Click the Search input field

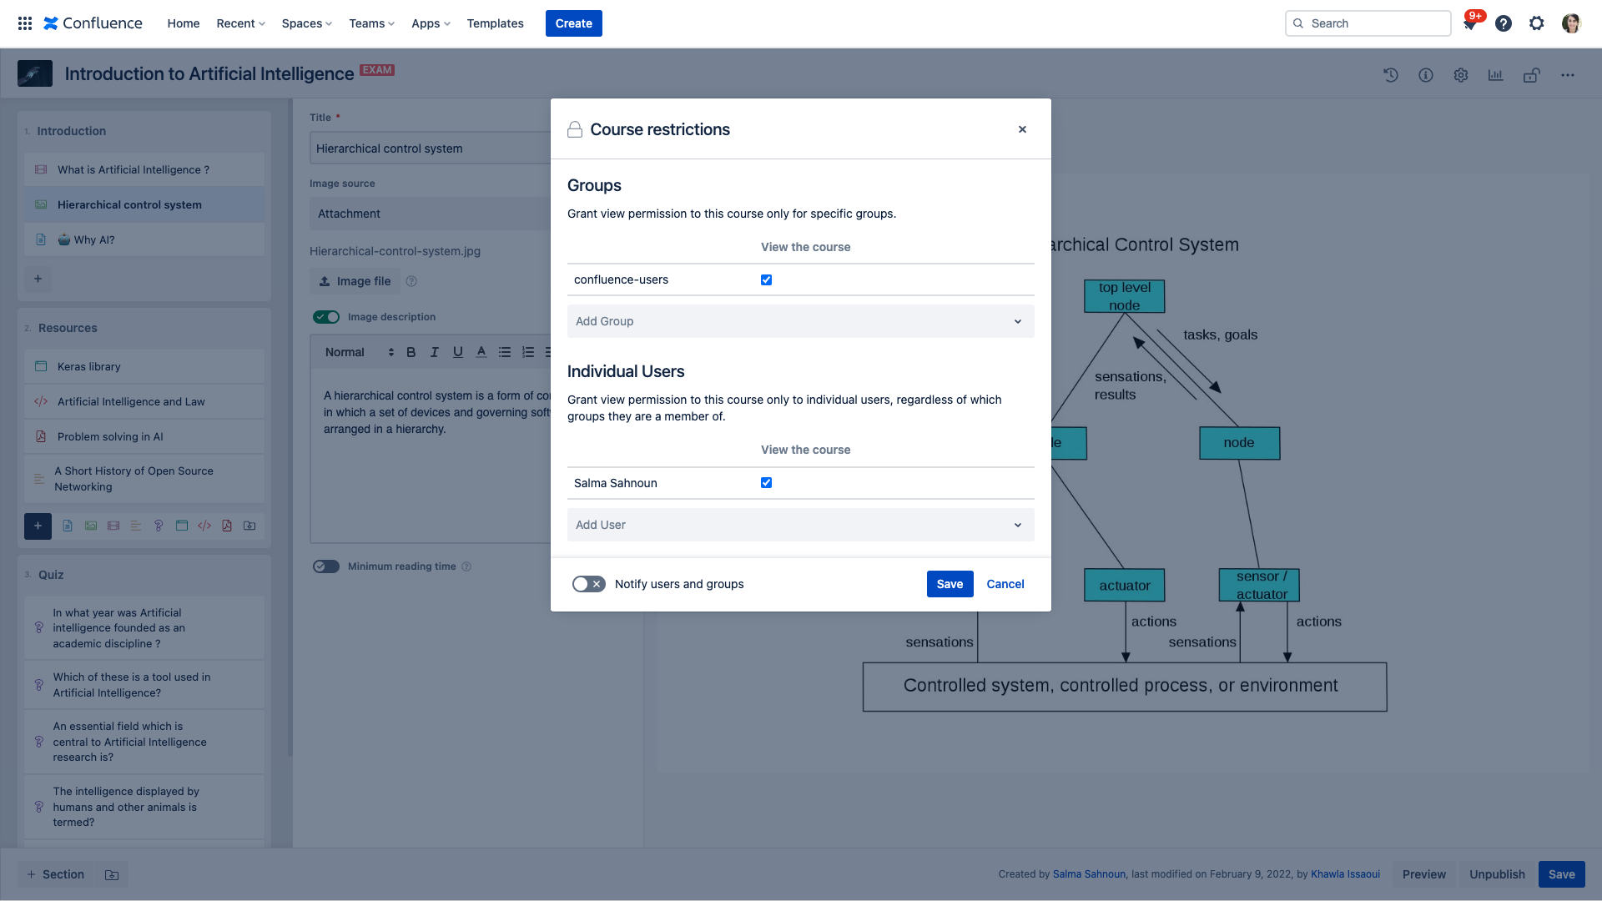pos(1375,23)
